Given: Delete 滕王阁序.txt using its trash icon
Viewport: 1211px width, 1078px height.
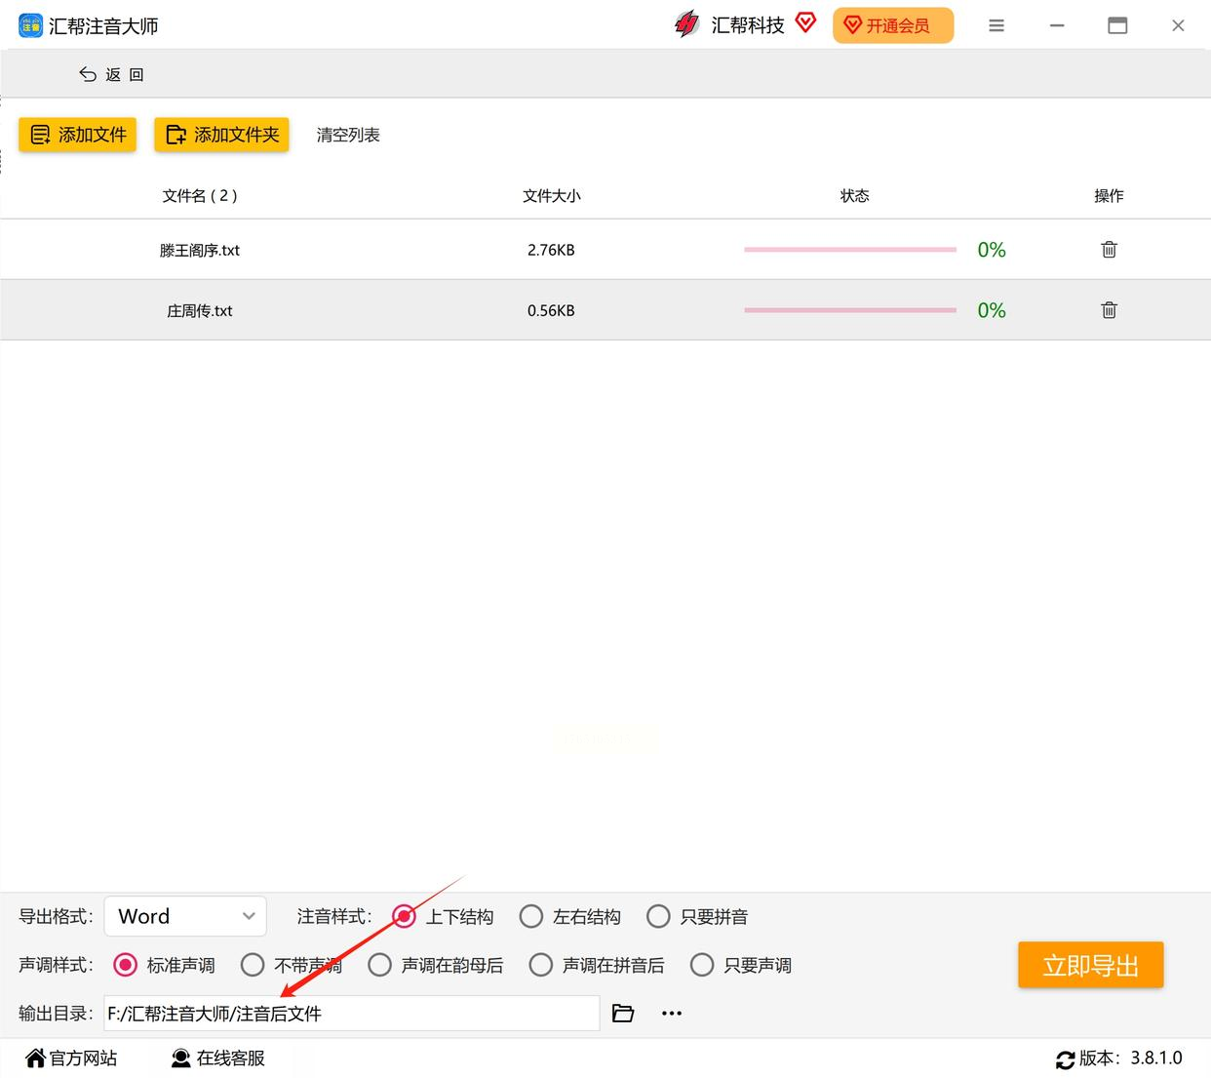Looking at the screenshot, I should [1109, 250].
